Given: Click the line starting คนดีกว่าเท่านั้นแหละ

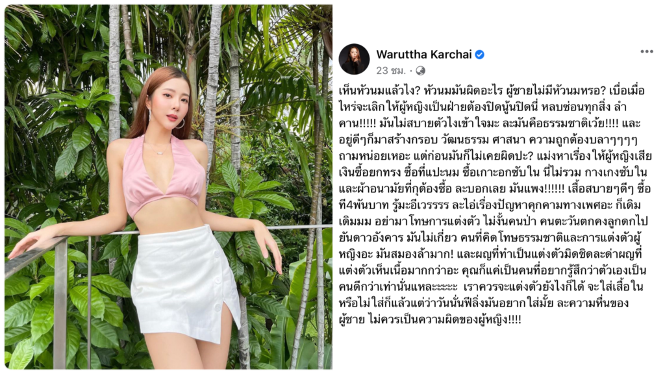Looking at the screenshot, I should coord(491,286).
